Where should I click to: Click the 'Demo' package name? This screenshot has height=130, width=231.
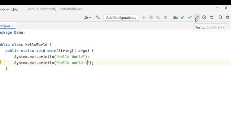(x=18, y=32)
